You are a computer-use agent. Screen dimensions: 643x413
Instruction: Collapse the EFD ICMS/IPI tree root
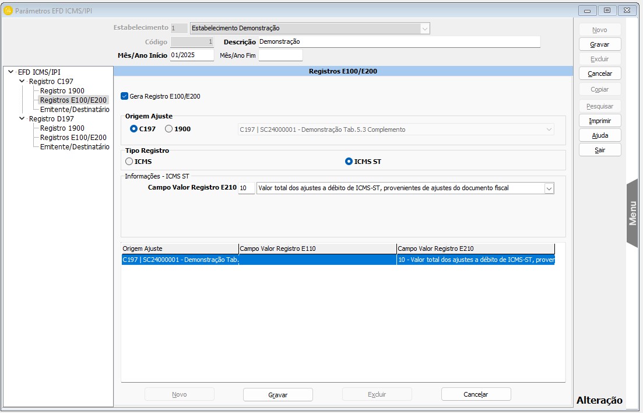pyautogui.click(x=11, y=72)
